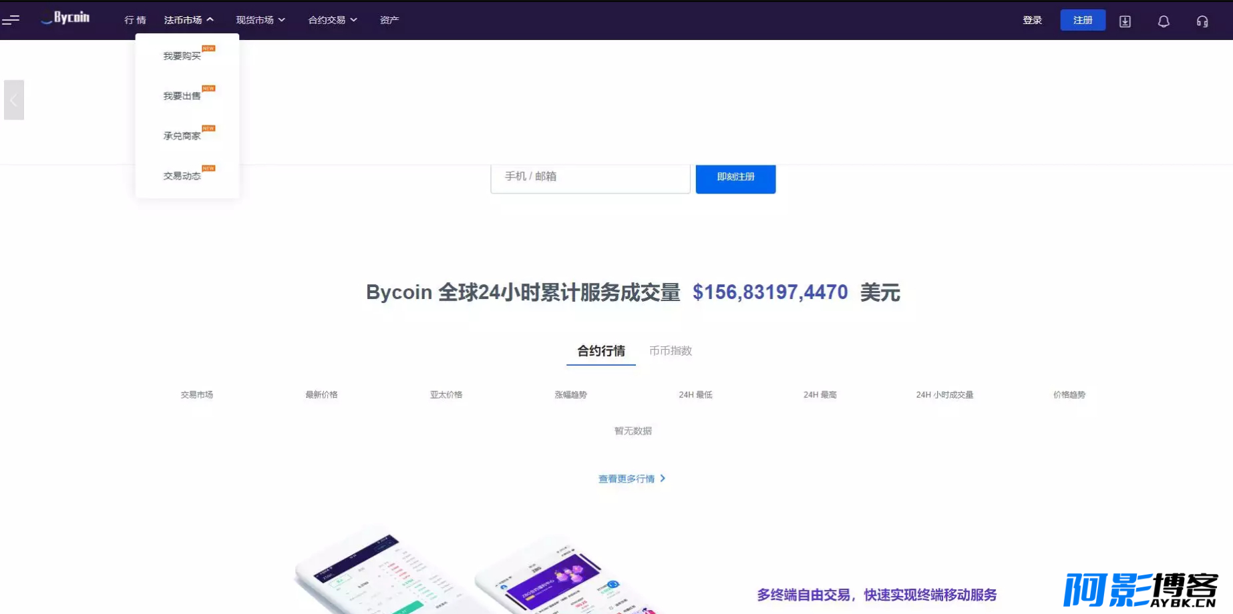
Task: Click the 24H 小时成交量 column header
Action: [x=944, y=395]
